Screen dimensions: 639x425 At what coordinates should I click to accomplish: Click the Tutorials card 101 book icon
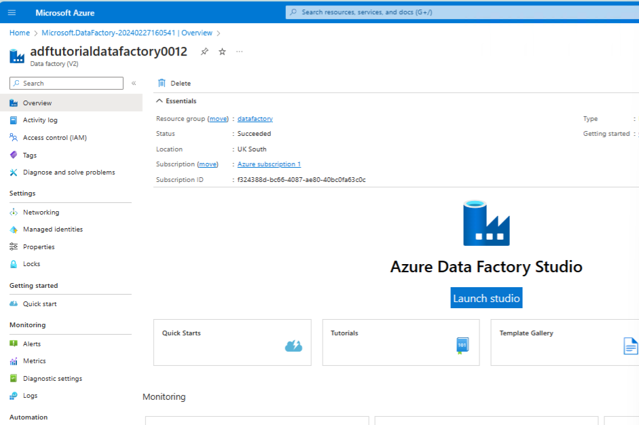(462, 346)
